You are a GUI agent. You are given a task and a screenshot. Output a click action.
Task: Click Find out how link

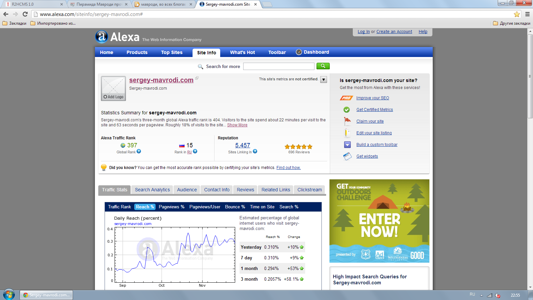pos(288,168)
